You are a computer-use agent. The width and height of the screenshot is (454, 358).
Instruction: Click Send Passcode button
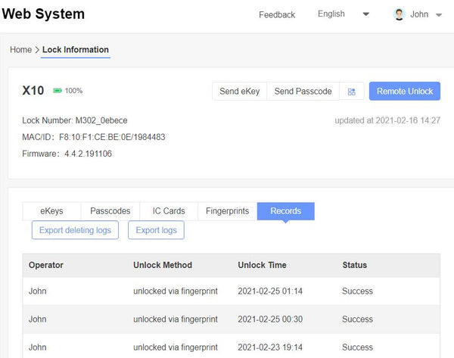(x=303, y=92)
